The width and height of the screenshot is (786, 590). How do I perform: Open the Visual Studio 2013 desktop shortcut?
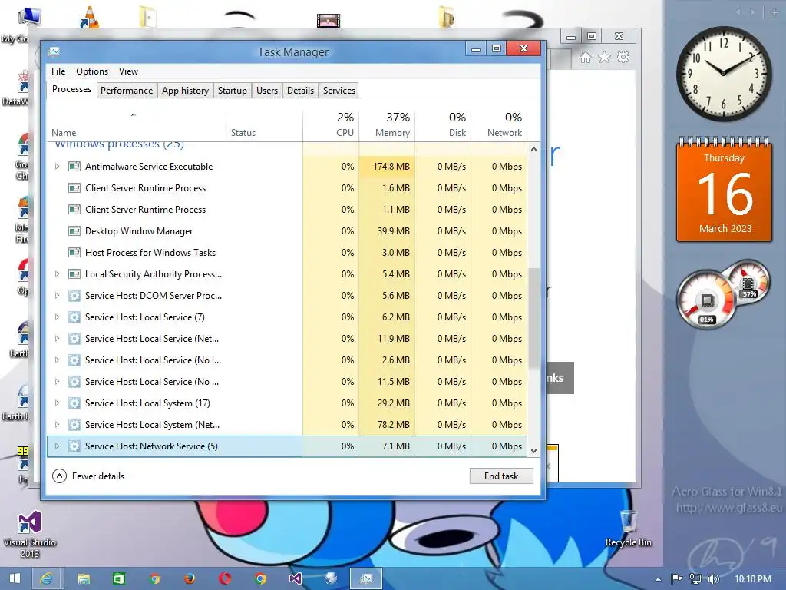(x=30, y=535)
